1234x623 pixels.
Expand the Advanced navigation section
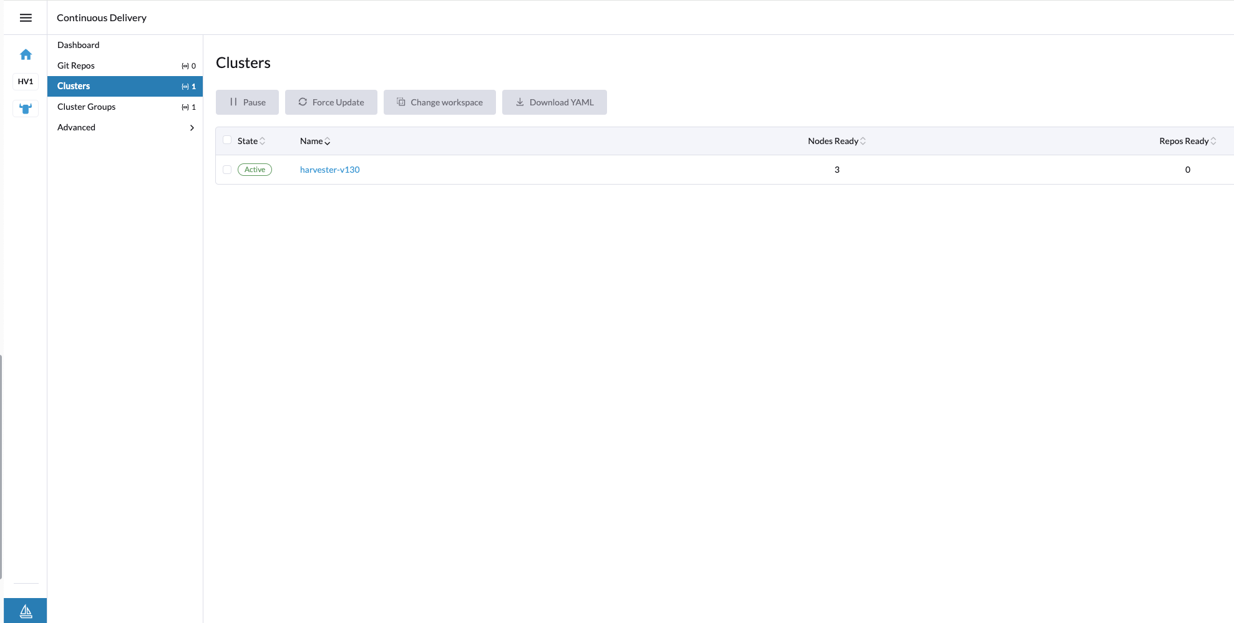click(x=125, y=127)
